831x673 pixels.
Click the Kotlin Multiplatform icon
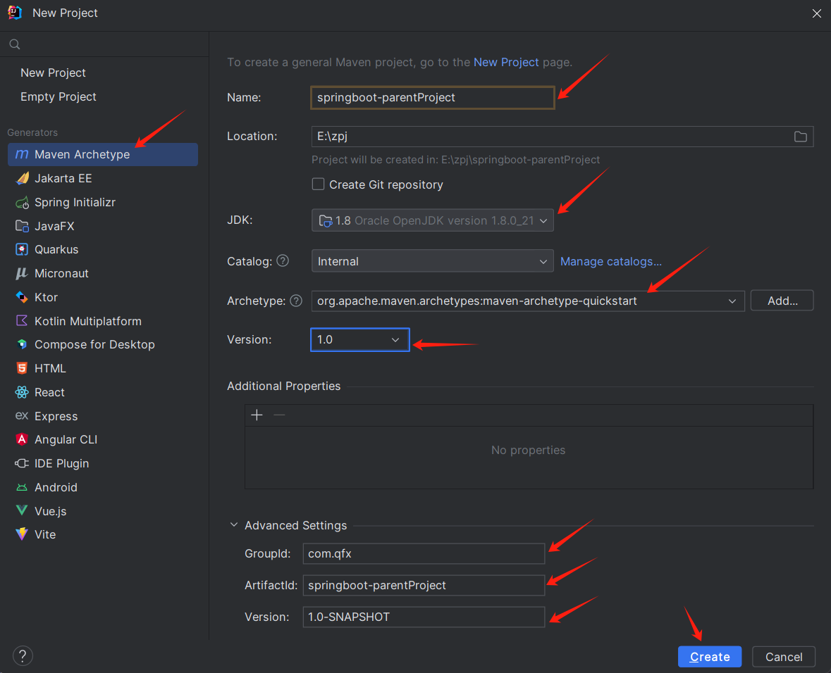22,321
